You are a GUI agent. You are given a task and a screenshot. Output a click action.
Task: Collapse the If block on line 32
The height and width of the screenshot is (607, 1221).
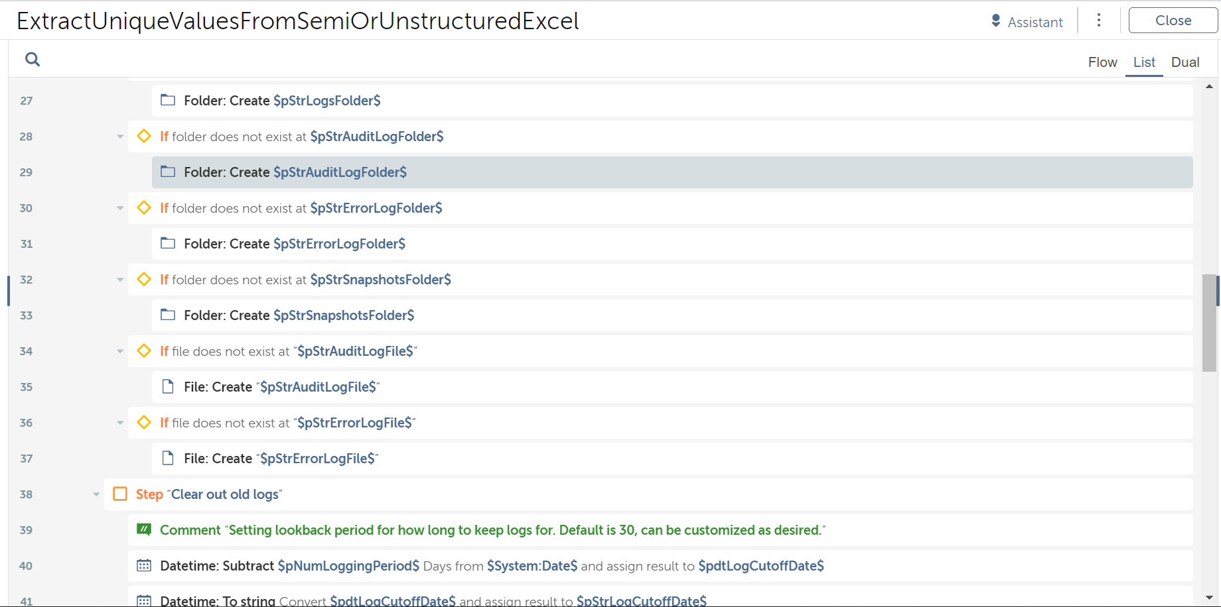pyautogui.click(x=120, y=280)
